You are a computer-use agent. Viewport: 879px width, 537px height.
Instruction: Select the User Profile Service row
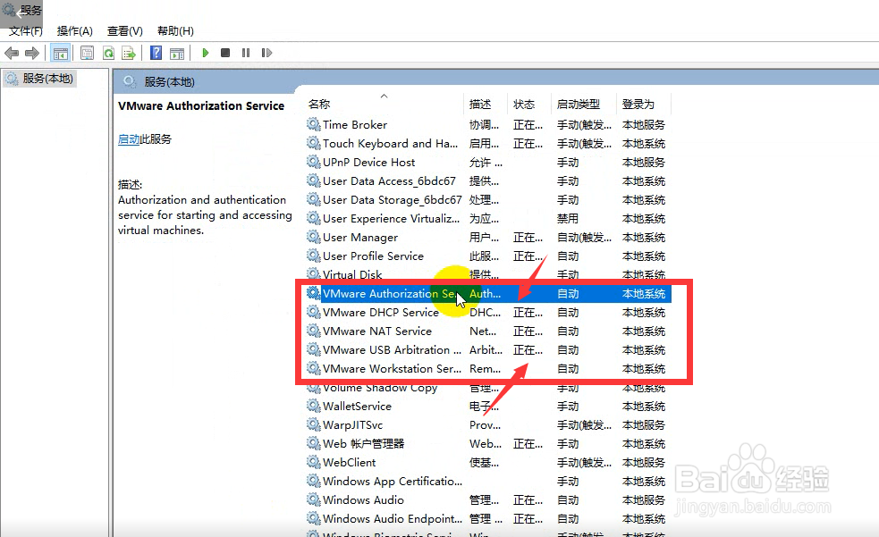pyautogui.click(x=487, y=256)
